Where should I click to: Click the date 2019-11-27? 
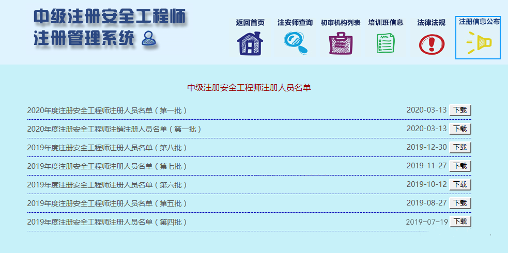(427, 166)
